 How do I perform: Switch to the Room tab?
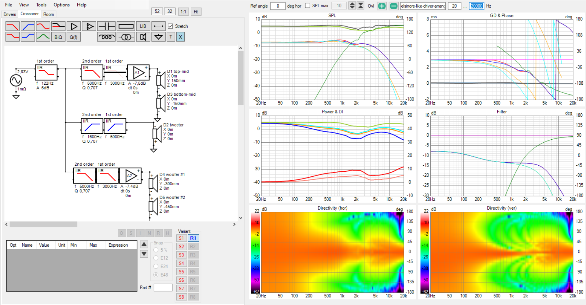49,14
